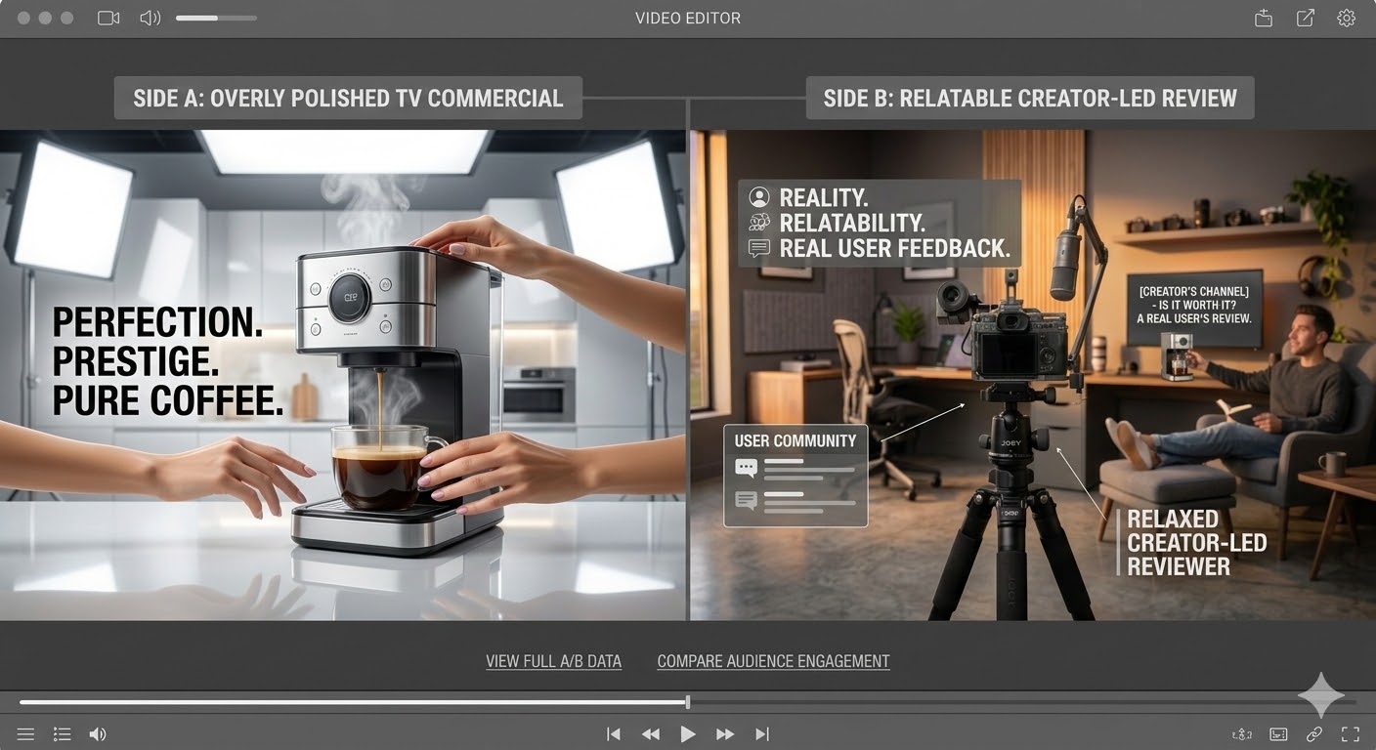Click the hamburger menu icon at bottom left
This screenshot has height=750, width=1376.
tap(26, 733)
